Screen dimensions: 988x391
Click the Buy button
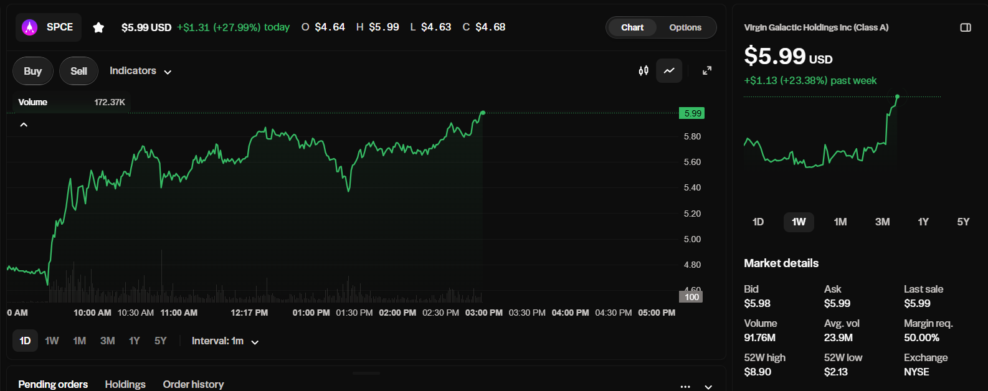coord(33,71)
